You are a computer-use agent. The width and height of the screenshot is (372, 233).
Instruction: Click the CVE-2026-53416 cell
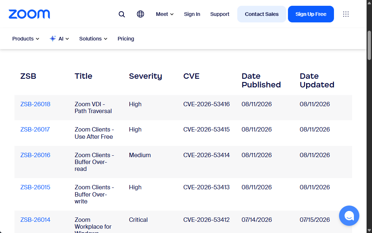(206, 104)
